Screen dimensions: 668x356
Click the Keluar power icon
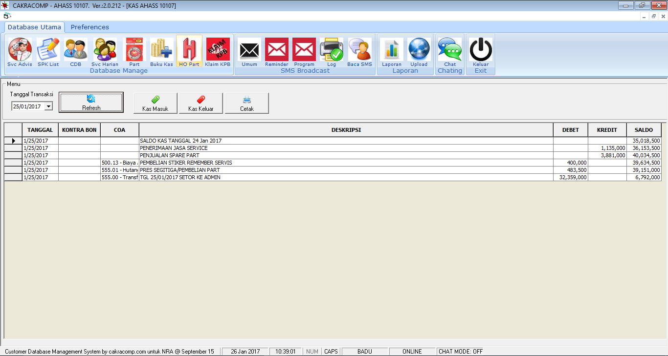[x=481, y=50]
